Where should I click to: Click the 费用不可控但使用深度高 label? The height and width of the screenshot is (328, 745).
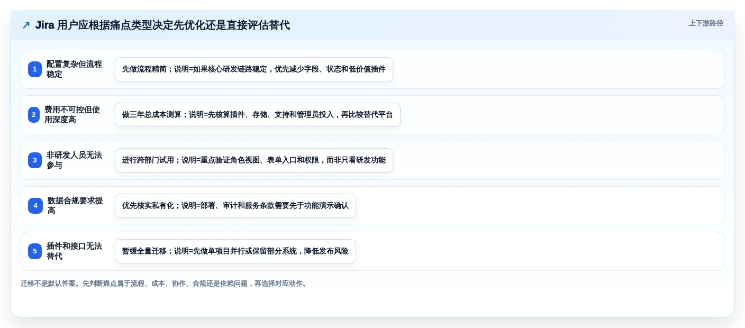click(x=72, y=115)
